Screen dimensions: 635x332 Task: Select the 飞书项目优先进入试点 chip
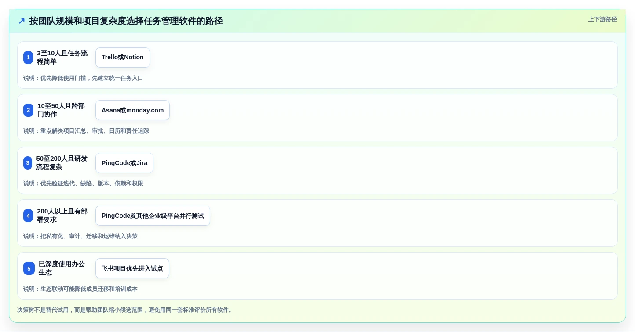(x=132, y=268)
